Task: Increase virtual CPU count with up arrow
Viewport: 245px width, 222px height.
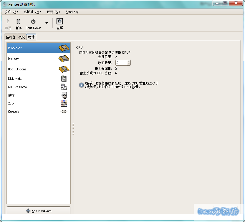Action: (x=129, y=61)
